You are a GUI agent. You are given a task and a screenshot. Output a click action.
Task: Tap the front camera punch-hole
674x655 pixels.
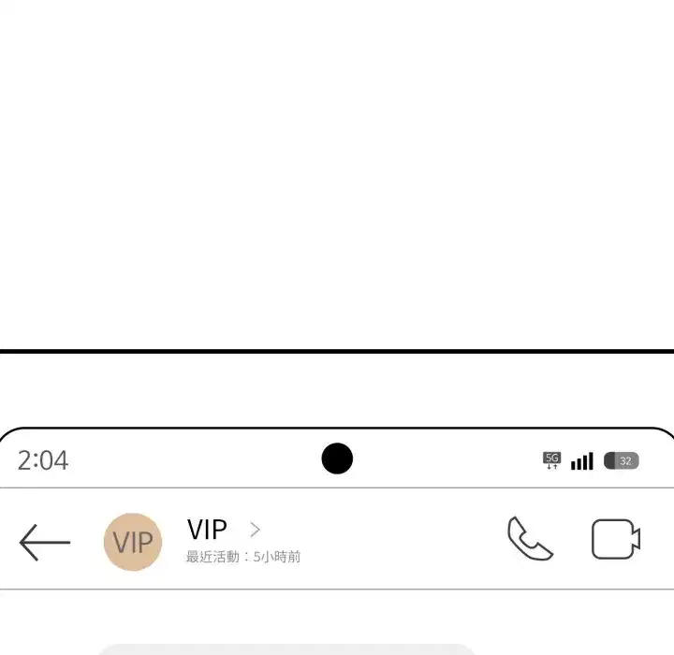point(337,458)
